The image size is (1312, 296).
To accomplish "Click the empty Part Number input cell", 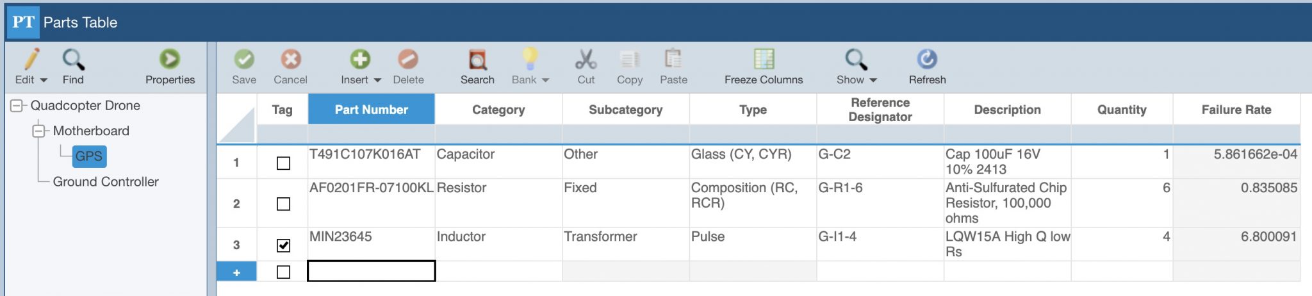I will point(372,271).
